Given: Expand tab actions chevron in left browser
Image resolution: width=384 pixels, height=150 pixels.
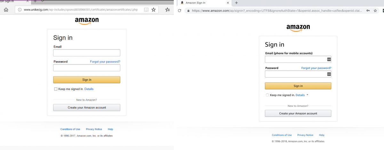Looking at the screenshot, I should coord(42,1).
